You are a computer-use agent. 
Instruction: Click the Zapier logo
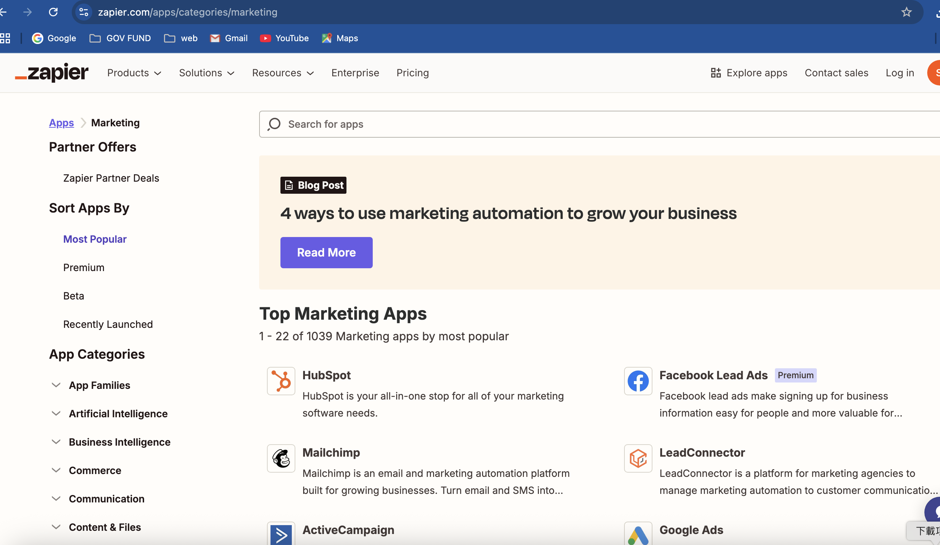52,72
